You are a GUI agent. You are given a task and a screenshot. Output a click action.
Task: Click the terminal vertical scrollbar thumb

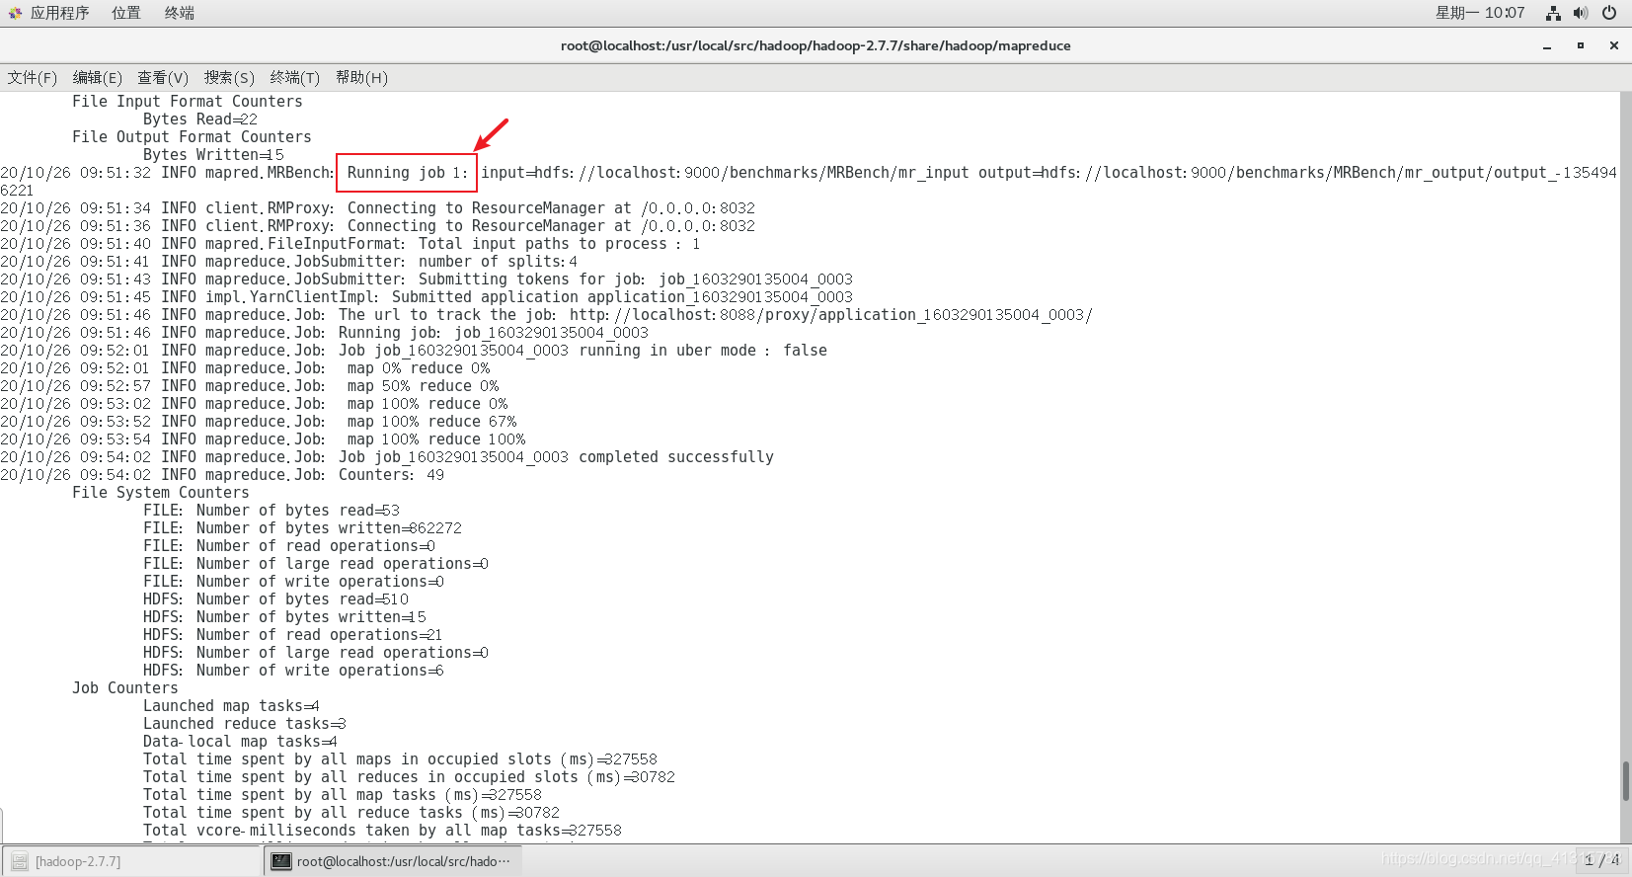tap(1625, 781)
